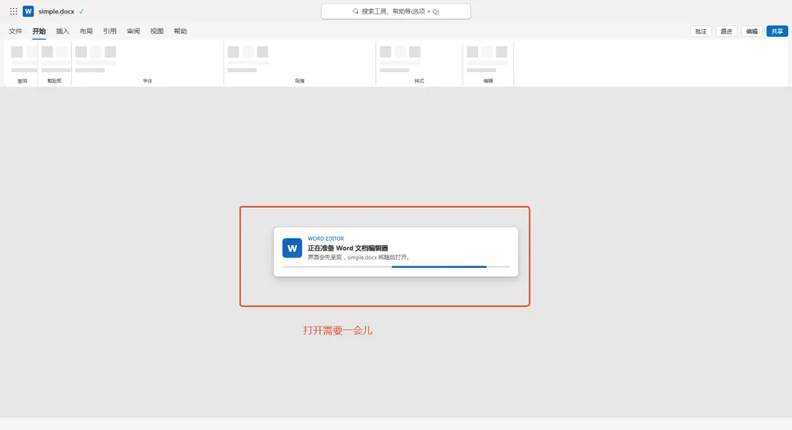Click the Word icon in loading dialog

coord(292,248)
